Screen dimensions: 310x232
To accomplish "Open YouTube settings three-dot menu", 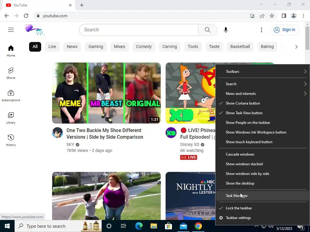I will [x=261, y=30].
